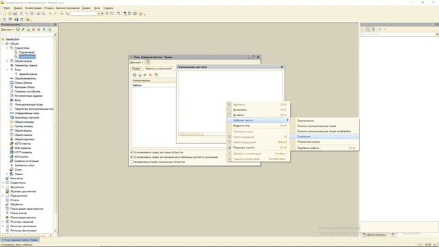This screenshot has height=247, width=439.
Task: Open Действия dropdown in configuration panel
Action: coord(8,30)
